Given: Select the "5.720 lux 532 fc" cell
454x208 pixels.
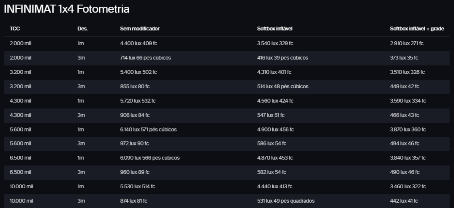Looking at the screenshot, I should click(138, 101).
